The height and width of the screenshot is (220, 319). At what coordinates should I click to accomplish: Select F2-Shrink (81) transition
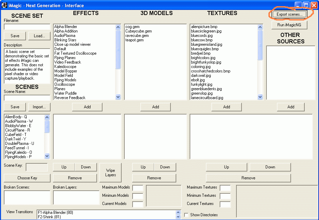(x=49, y=217)
